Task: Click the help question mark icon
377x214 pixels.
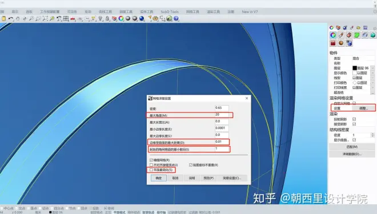Action: point(177,19)
